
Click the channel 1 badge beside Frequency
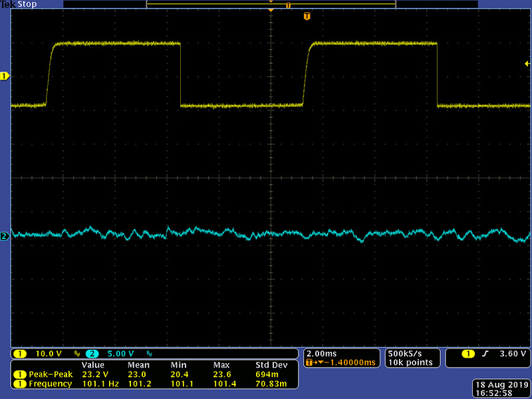pyautogui.click(x=21, y=384)
